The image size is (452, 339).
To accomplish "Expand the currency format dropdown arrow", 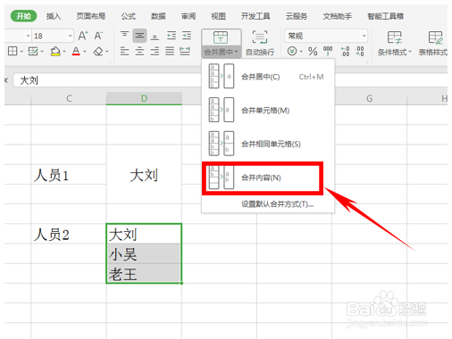I will click(301, 52).
